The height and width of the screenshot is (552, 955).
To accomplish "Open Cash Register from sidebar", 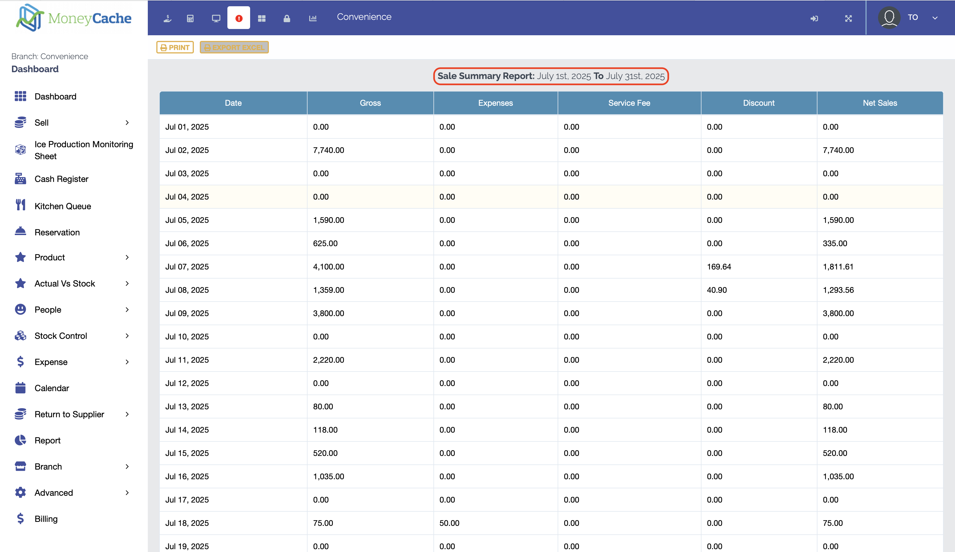I will [61, 179].
